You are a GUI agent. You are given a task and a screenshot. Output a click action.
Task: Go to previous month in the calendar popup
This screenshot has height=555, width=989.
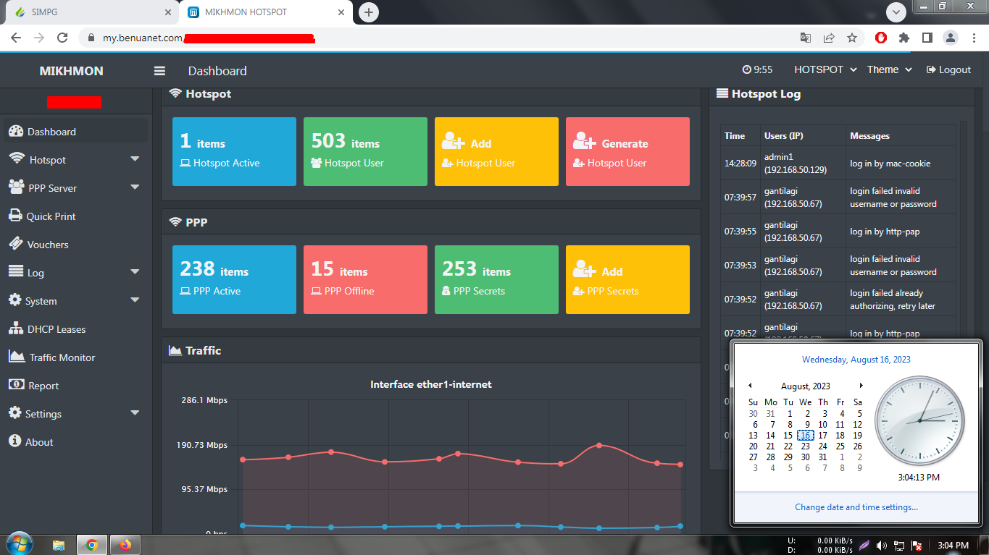(750, 386)
